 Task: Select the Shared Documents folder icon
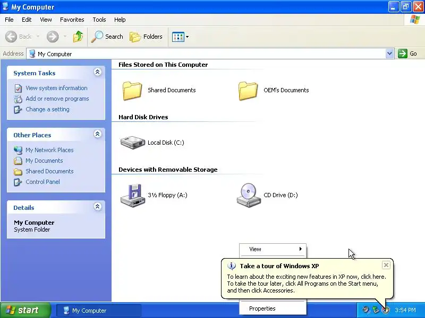coord(132,91)
